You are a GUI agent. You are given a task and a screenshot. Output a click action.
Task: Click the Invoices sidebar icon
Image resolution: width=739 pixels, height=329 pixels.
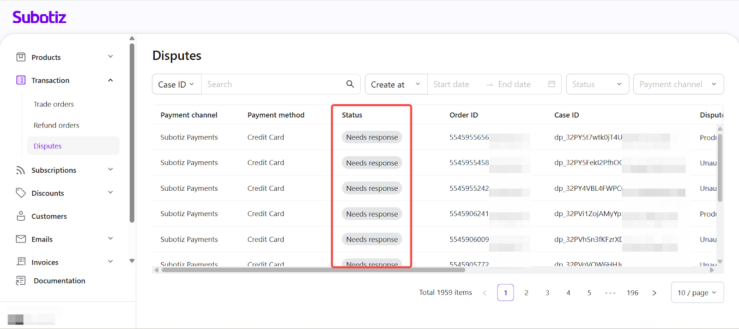coord(21,262)
